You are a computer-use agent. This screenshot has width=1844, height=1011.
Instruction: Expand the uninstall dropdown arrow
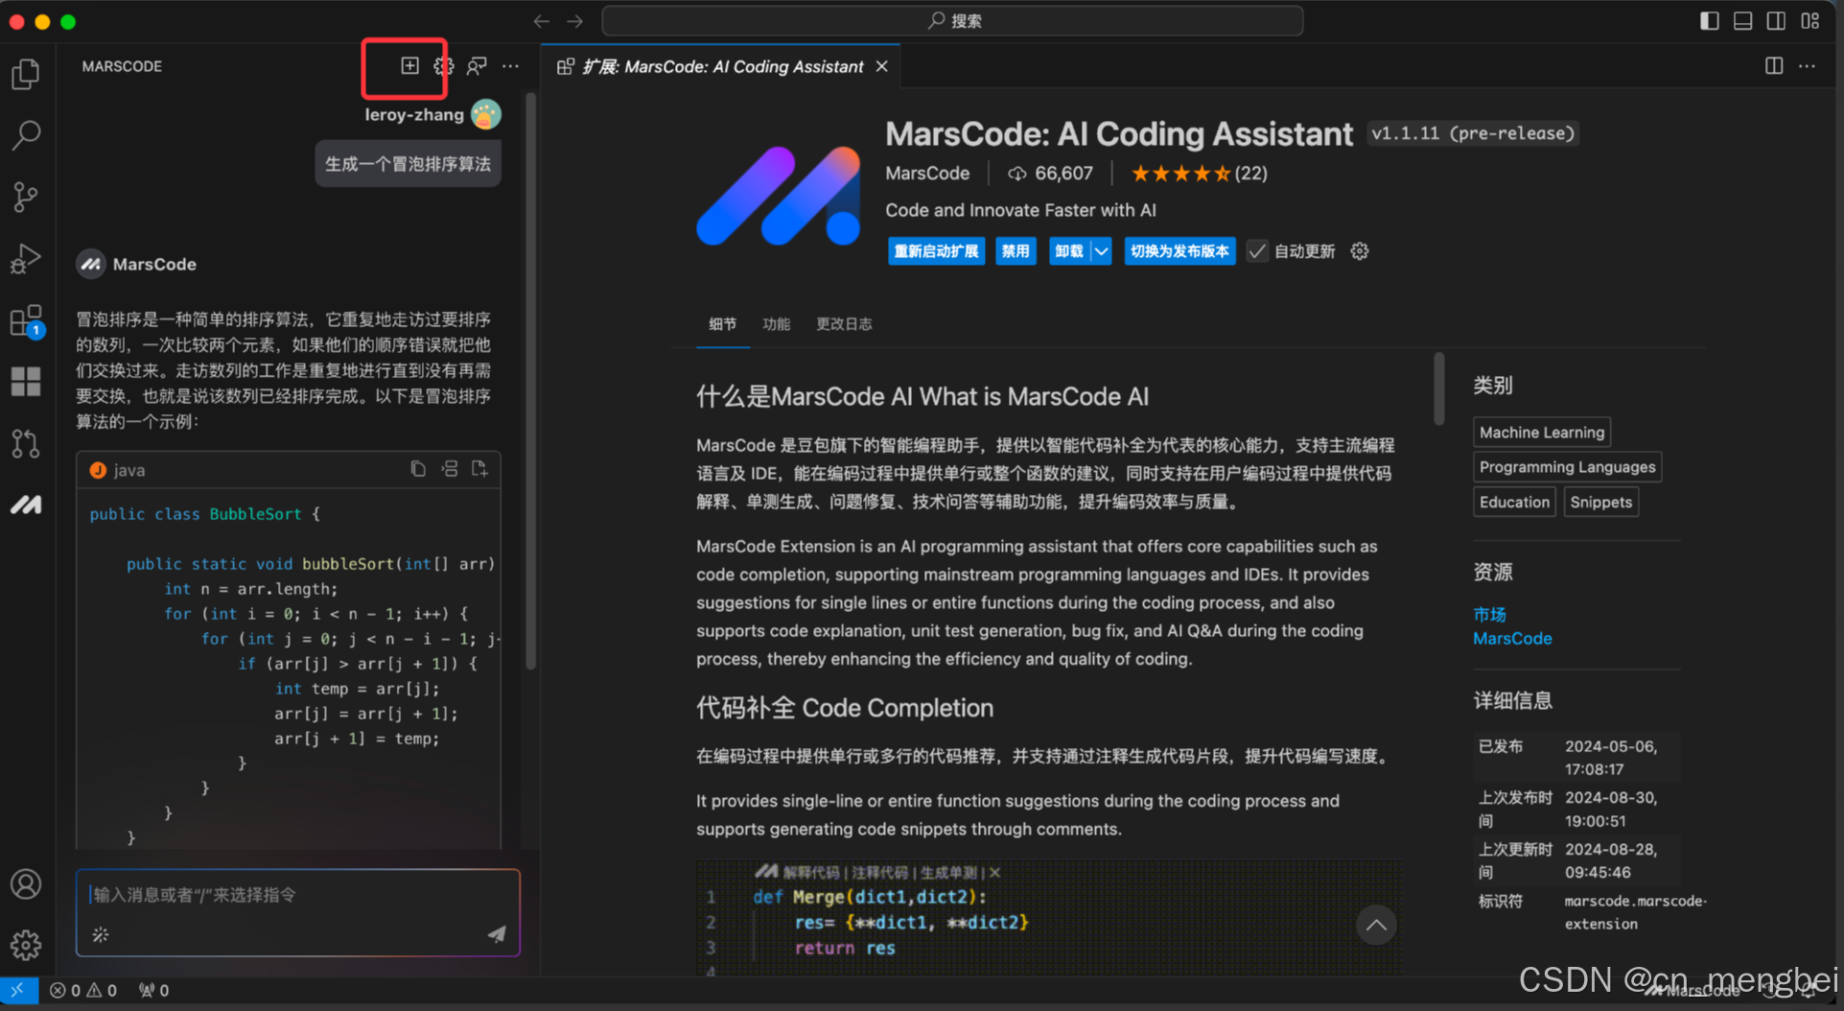pos(1102,251)
